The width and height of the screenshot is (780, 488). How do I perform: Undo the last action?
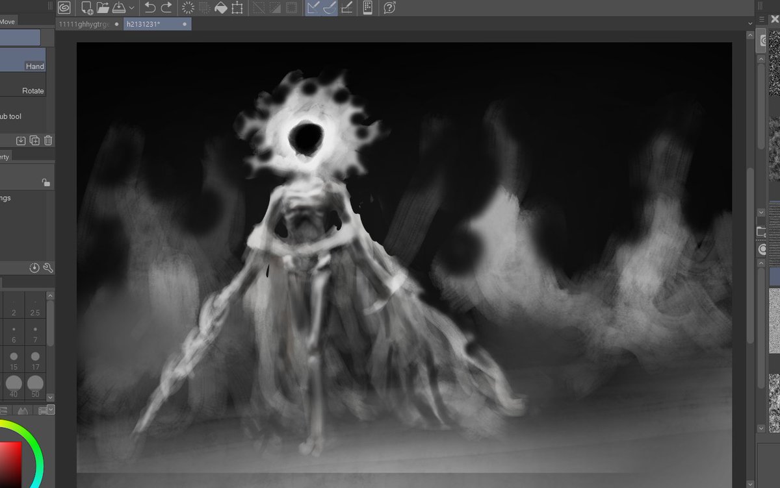[149, 8]
